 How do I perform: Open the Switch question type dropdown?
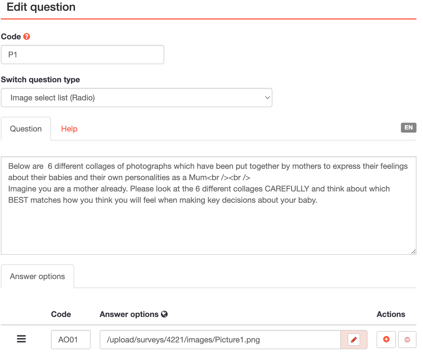136,98
